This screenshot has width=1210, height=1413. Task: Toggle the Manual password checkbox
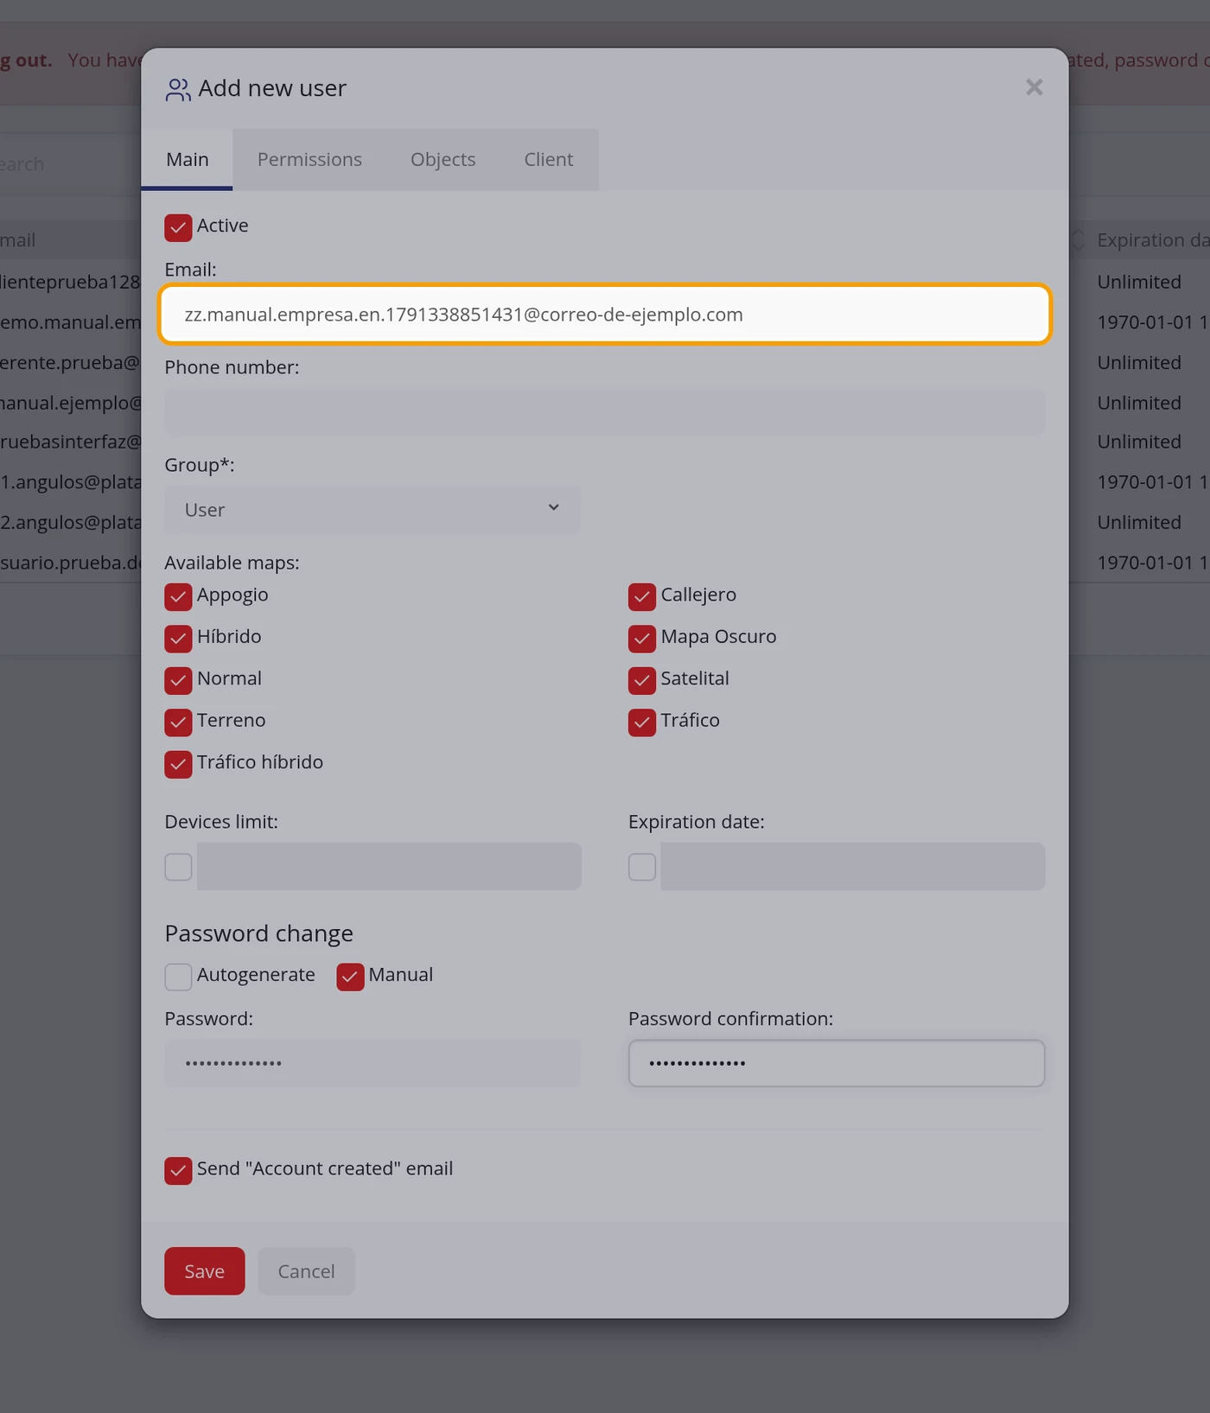point(350,977)
